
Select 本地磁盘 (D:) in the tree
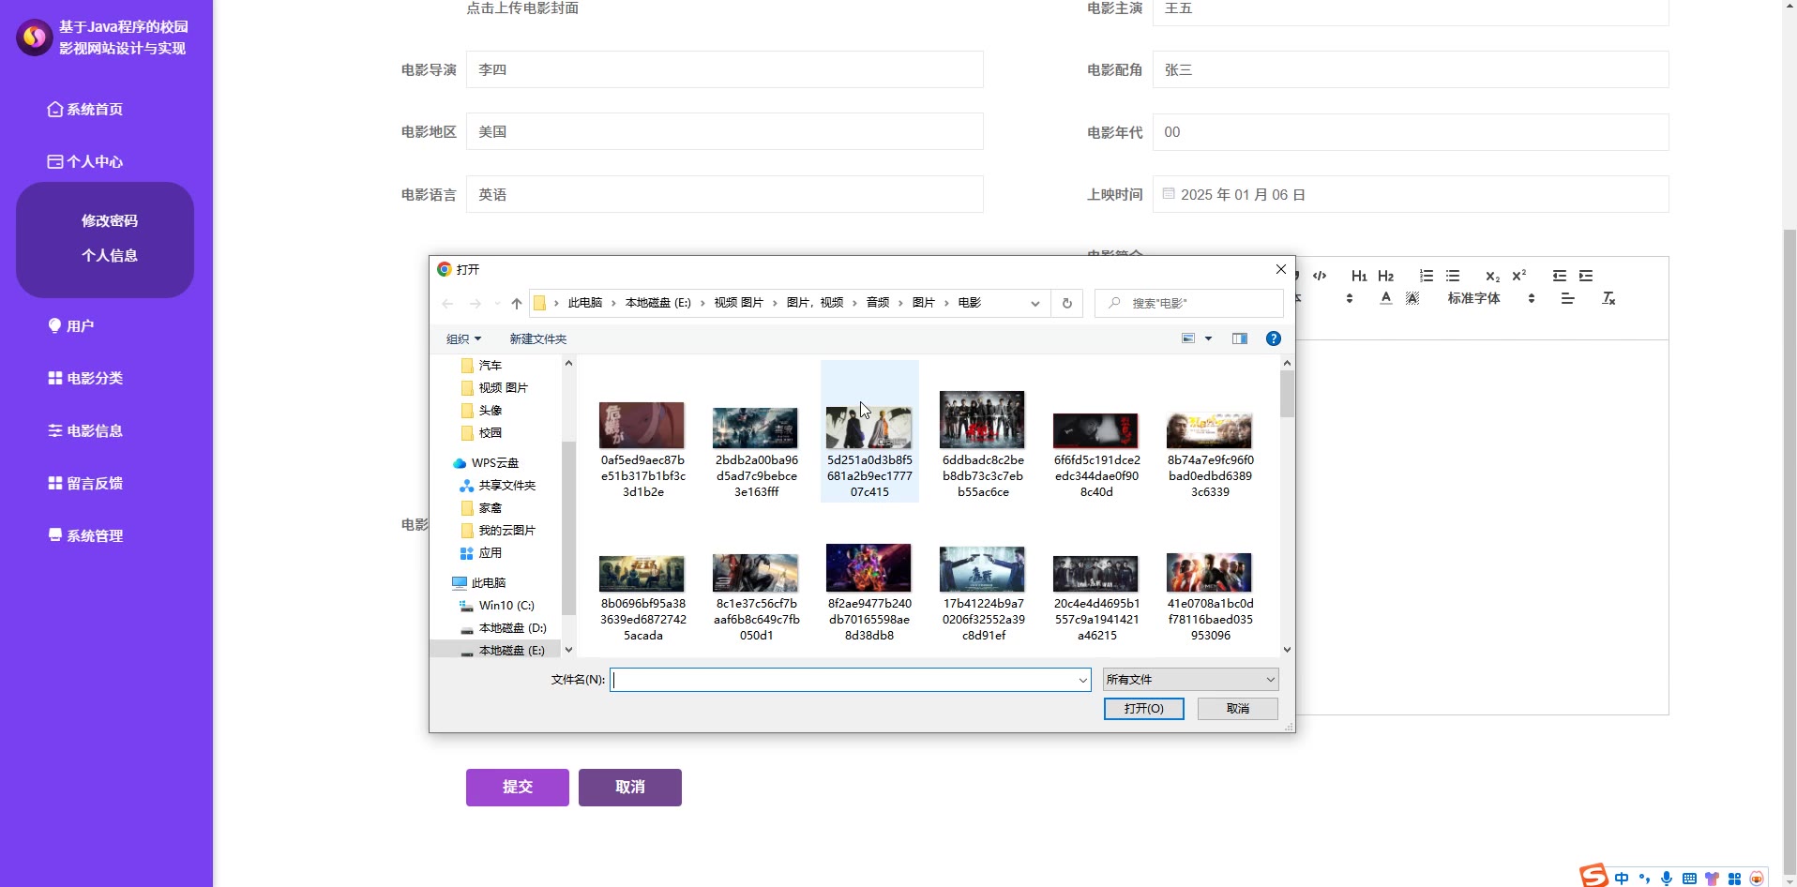(x=512, y=627)
